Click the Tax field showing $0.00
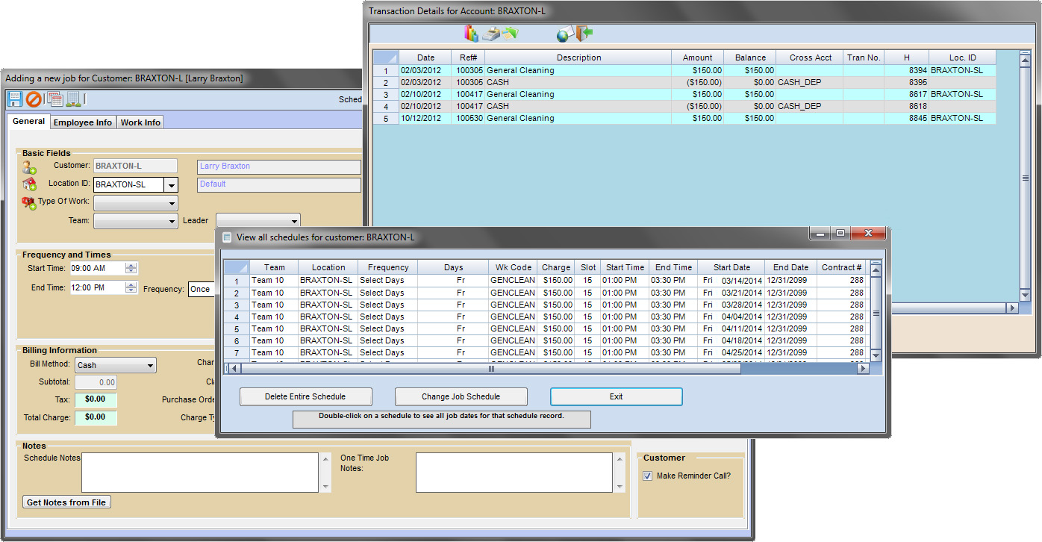 pos(96,399)
